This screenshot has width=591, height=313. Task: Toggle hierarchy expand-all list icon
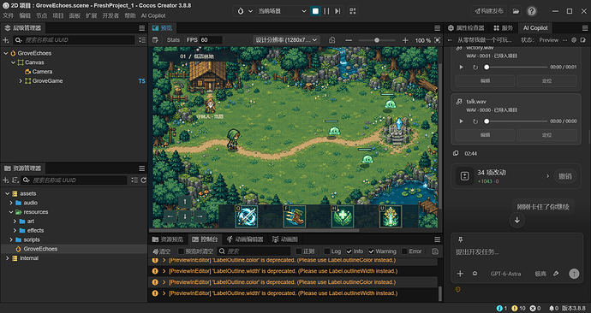[x=142, y=40]
